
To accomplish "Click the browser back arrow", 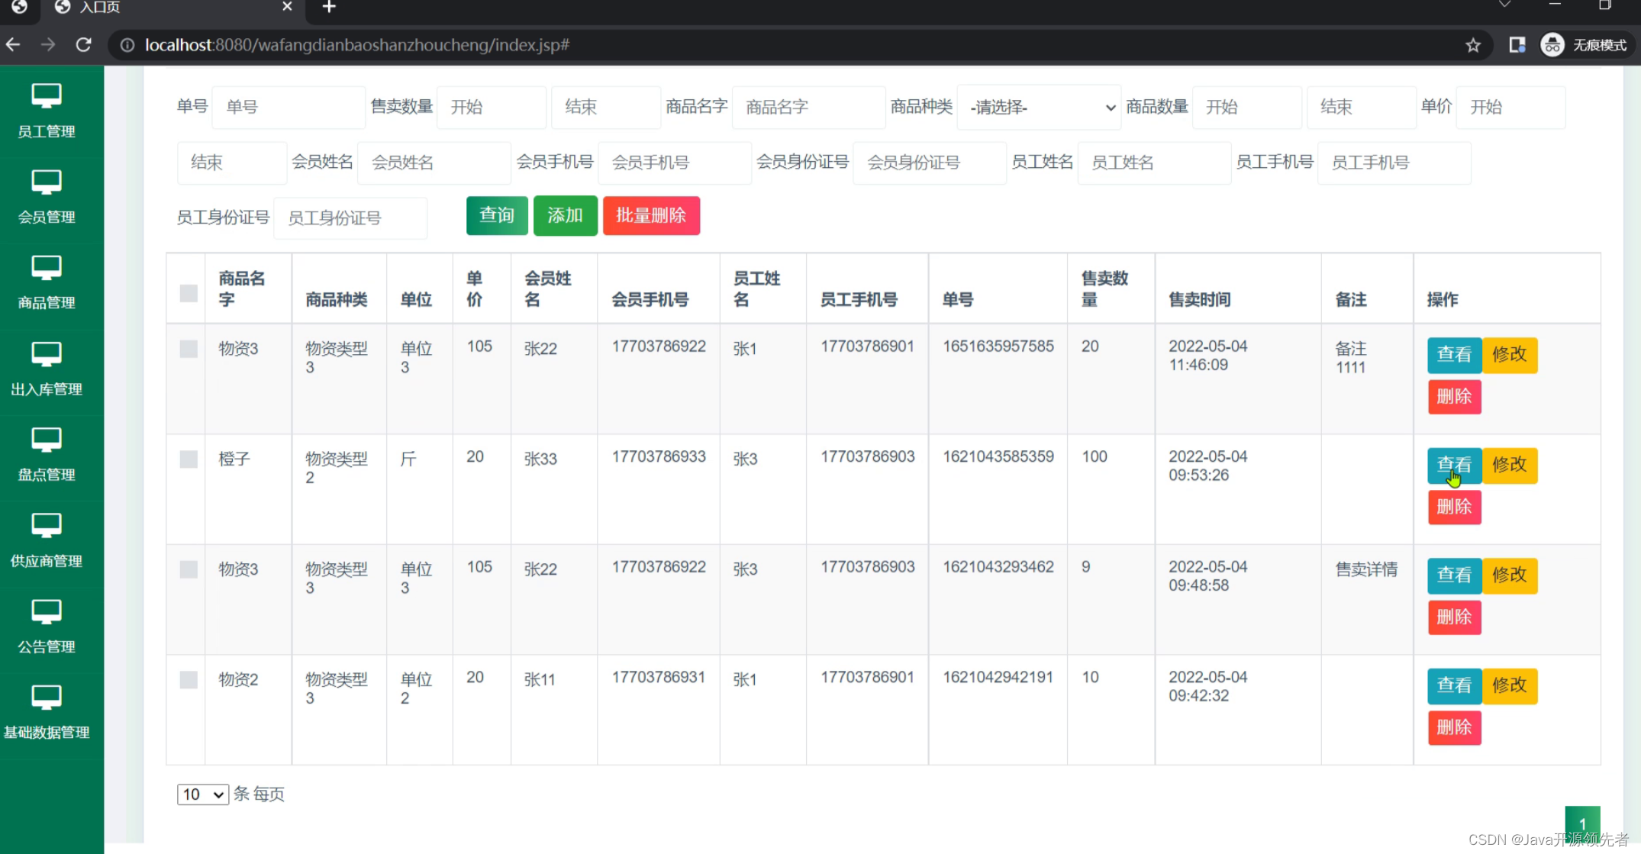I will click(x=13, y=45).
